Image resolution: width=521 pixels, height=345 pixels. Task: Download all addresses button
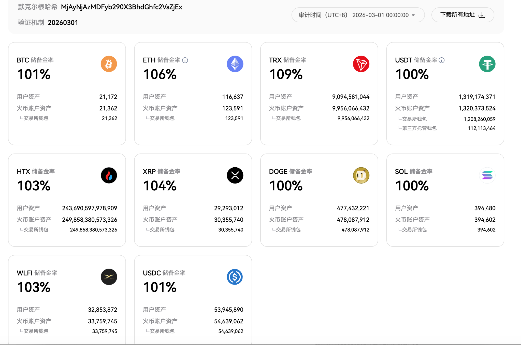click(462, 15)
